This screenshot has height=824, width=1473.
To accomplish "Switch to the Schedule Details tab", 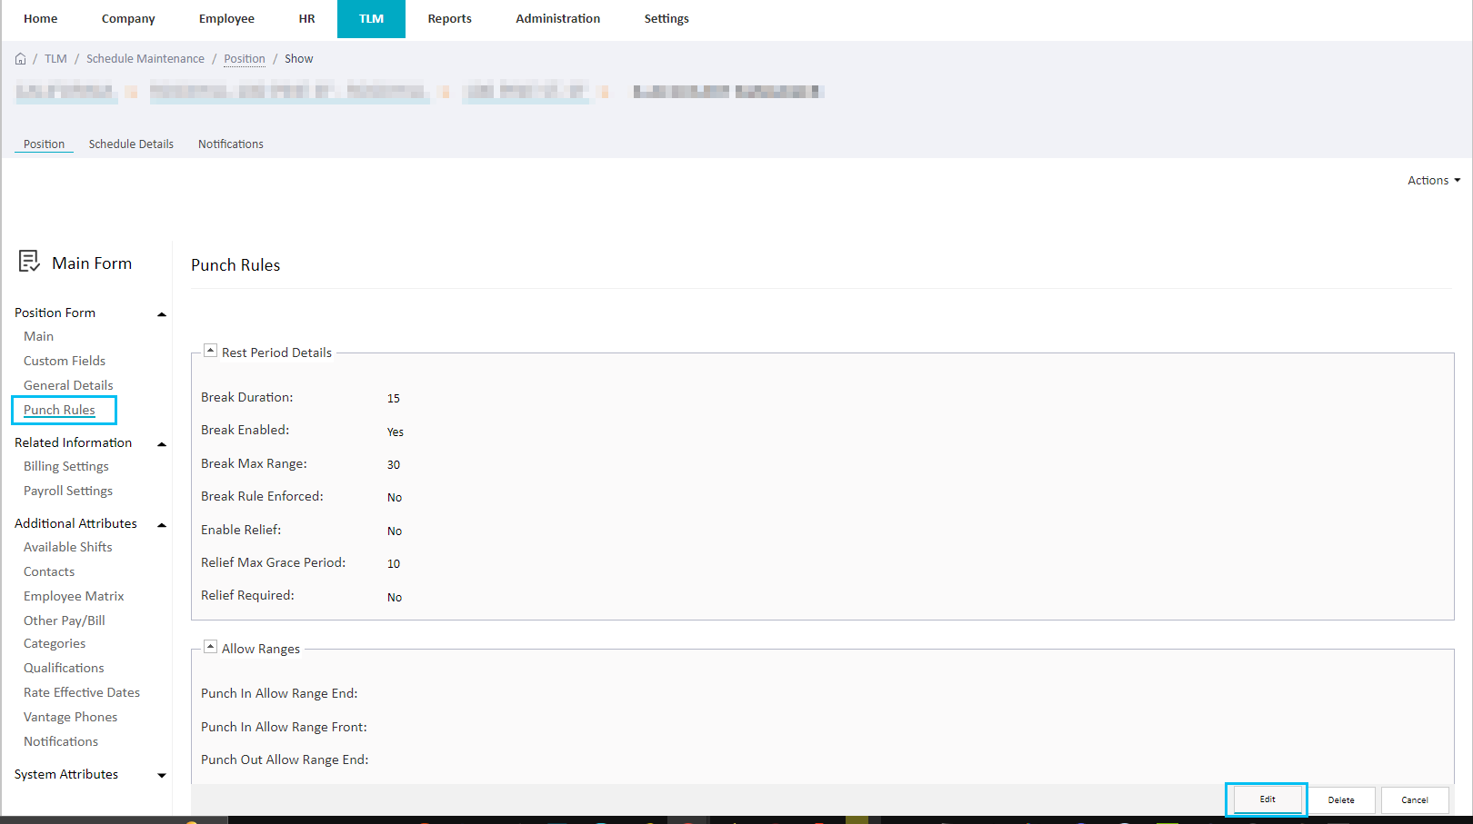I will [131, 144].
